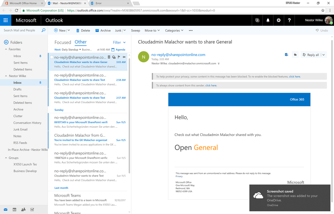Switch to the Focused inbox tab

[63, 42]
